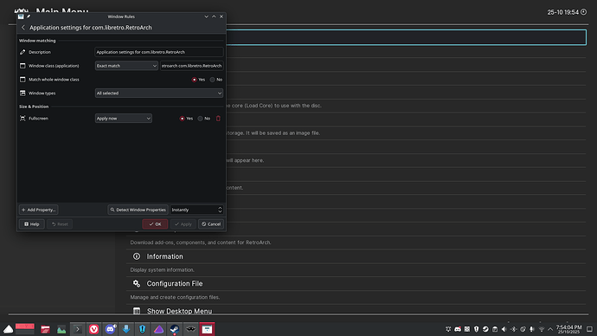Click the clipboard tray icon
Viewport: 597px width, 336px height.
pos(495,329)
